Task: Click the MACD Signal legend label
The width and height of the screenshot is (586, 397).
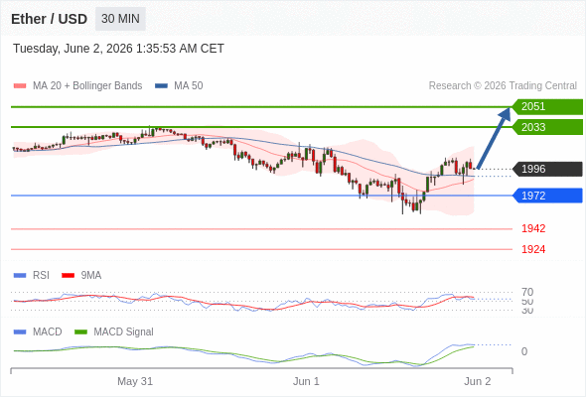Action: [x=124, y=332]
